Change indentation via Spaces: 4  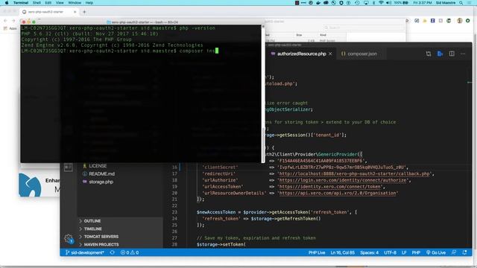pyautogui.click(x=370, y=253)
